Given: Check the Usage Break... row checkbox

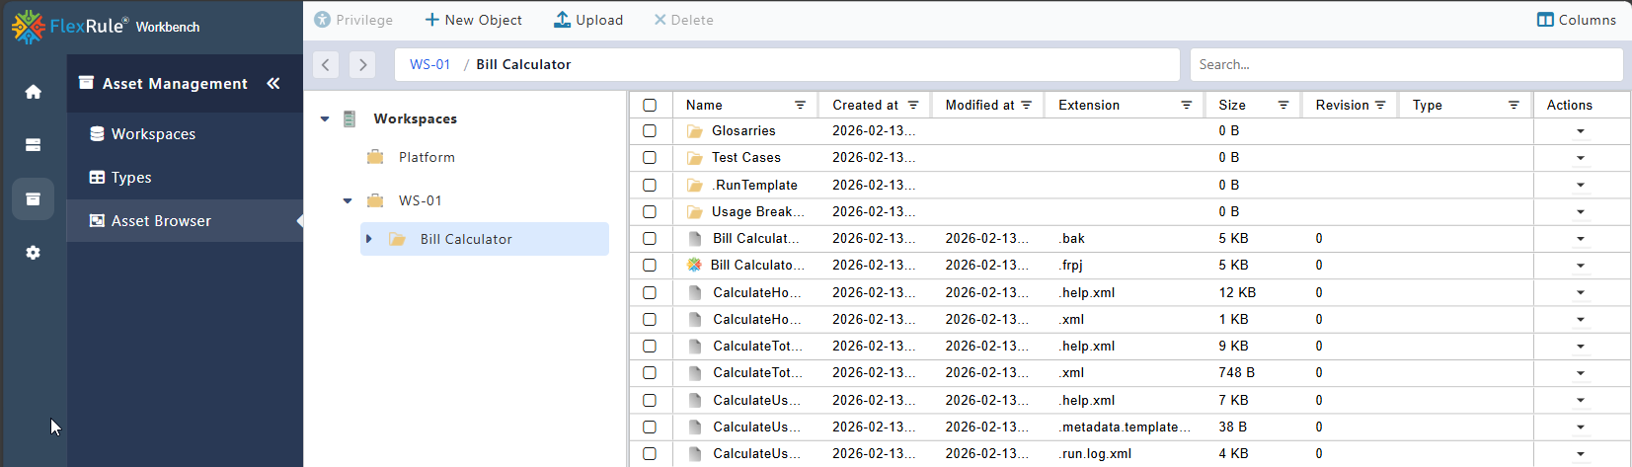Looking at the screenshot, I should pos(650,211).
